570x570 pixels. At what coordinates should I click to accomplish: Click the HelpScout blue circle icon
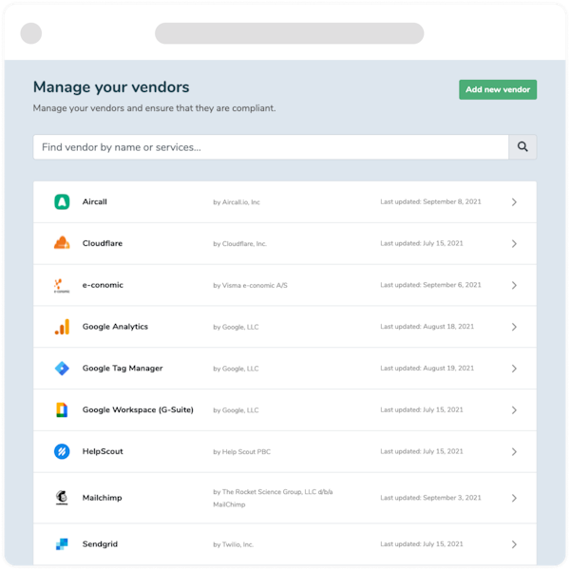coord(62,451)
